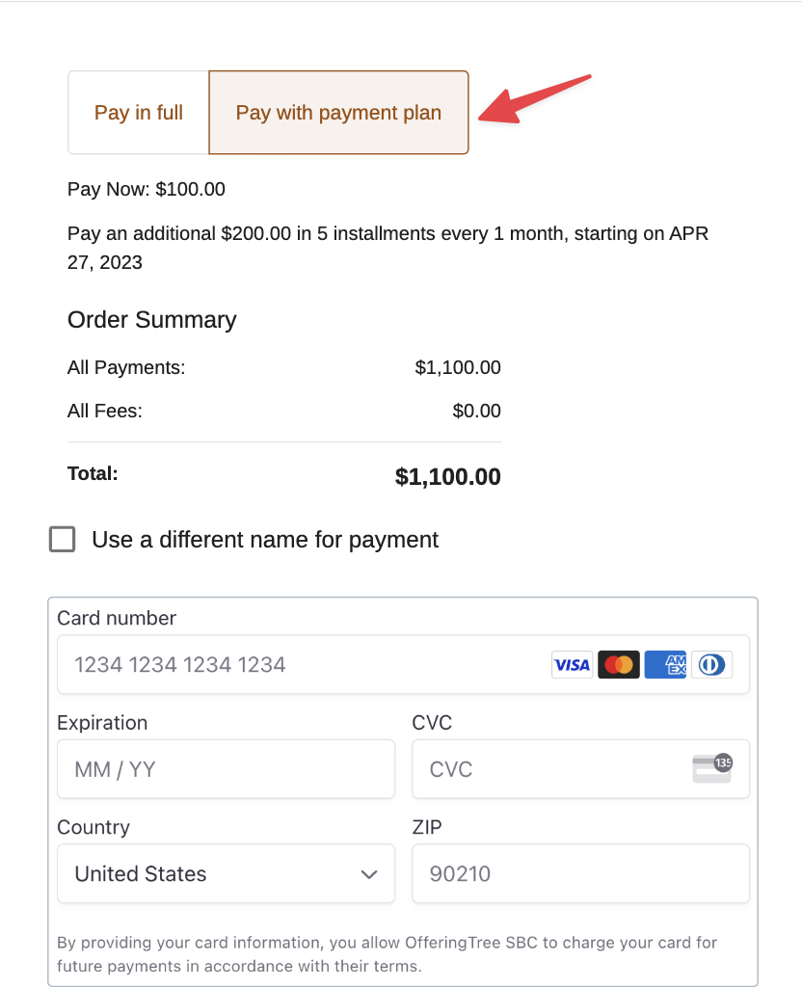Click the CVC card illustration icon

[x=712, y=768]
